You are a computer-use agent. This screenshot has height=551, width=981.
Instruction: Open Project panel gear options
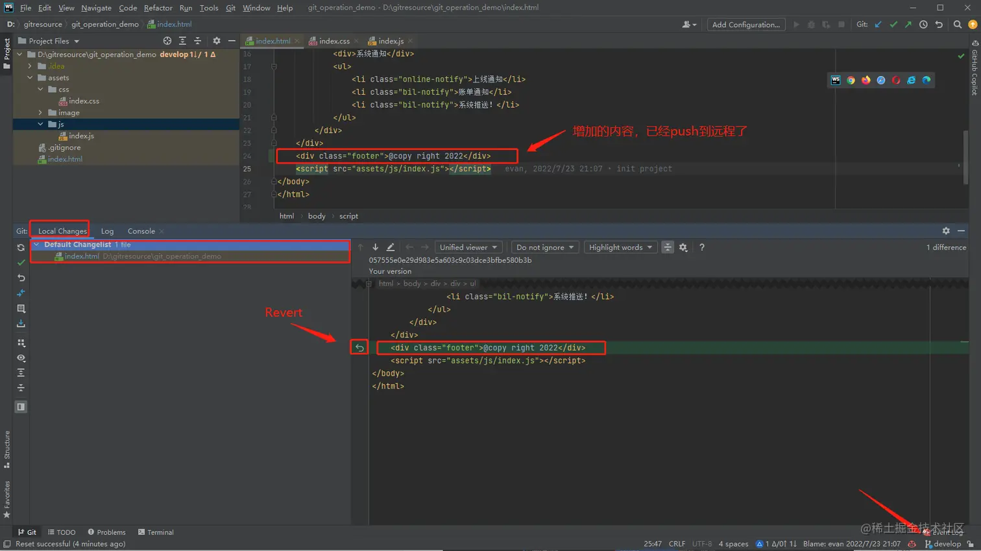[x=217, y=41]
